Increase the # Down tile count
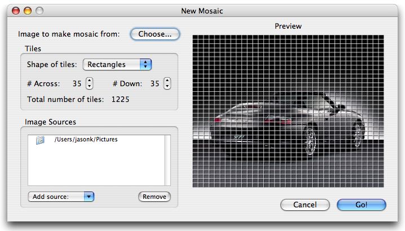 167,80
